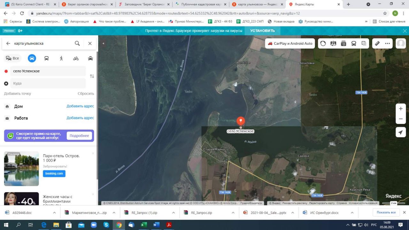The height and width of the screenshot is (230, 409).
Task: Zoom out on the map
Action: (401, 119)
